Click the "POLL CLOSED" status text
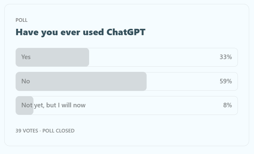Viewport: 254px width, 154px height. [58, 131]
